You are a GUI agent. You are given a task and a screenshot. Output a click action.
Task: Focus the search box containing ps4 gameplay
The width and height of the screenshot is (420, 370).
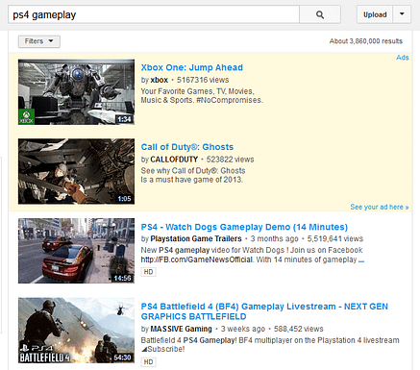click(154, 14)
